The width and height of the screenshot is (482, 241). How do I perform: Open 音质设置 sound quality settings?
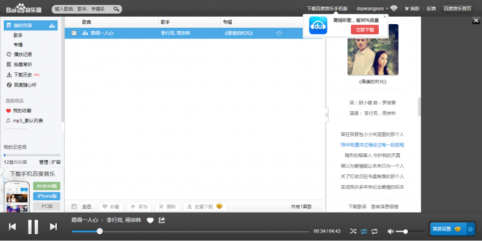448,229
